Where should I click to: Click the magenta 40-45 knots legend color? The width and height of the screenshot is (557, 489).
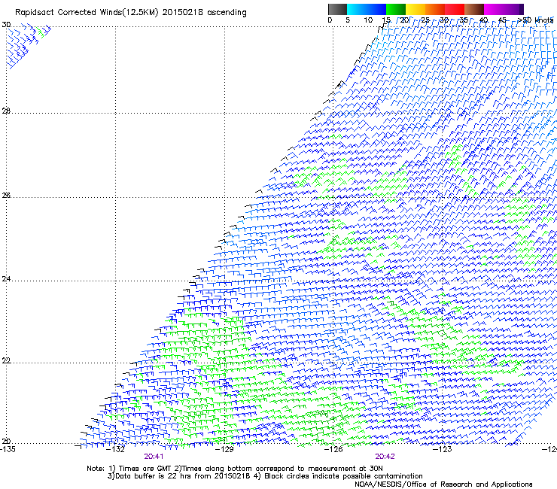(x=494, y=9)
